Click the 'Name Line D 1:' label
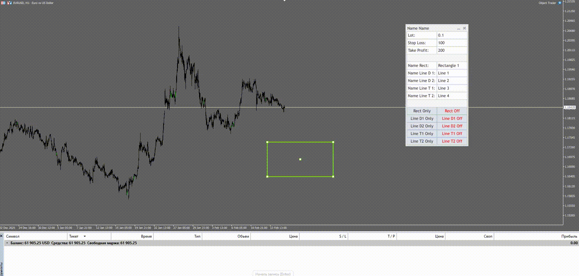579x276 pixels. (x=422, y=73)
